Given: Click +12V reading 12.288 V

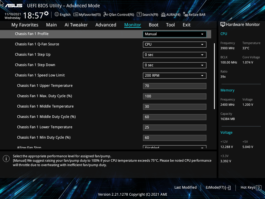Looking at the screenshot, I should 227,147.
